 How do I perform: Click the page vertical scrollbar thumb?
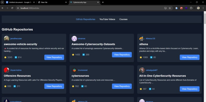tap(205, 19)
